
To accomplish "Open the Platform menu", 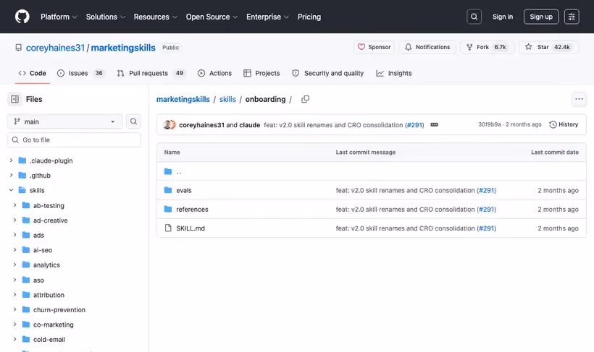I will coord(59,17).
